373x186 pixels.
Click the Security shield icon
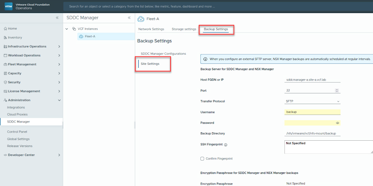[5, 82]
